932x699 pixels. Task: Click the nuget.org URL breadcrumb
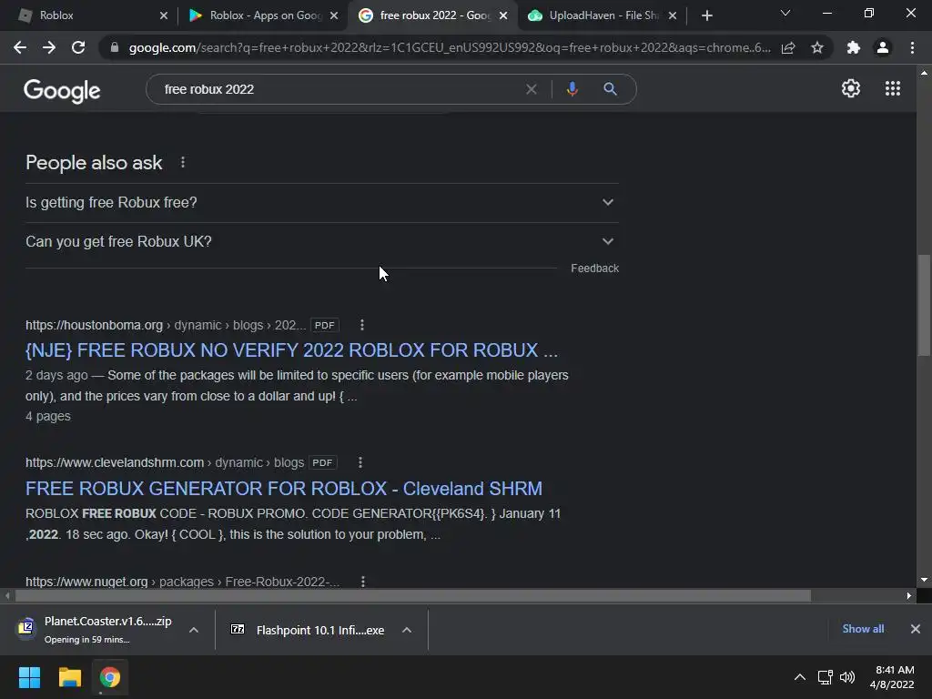tap(182, 582)
